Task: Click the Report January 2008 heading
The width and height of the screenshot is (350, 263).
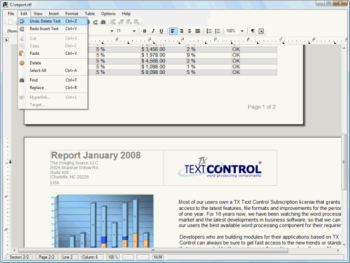Action: pos(96,156)
